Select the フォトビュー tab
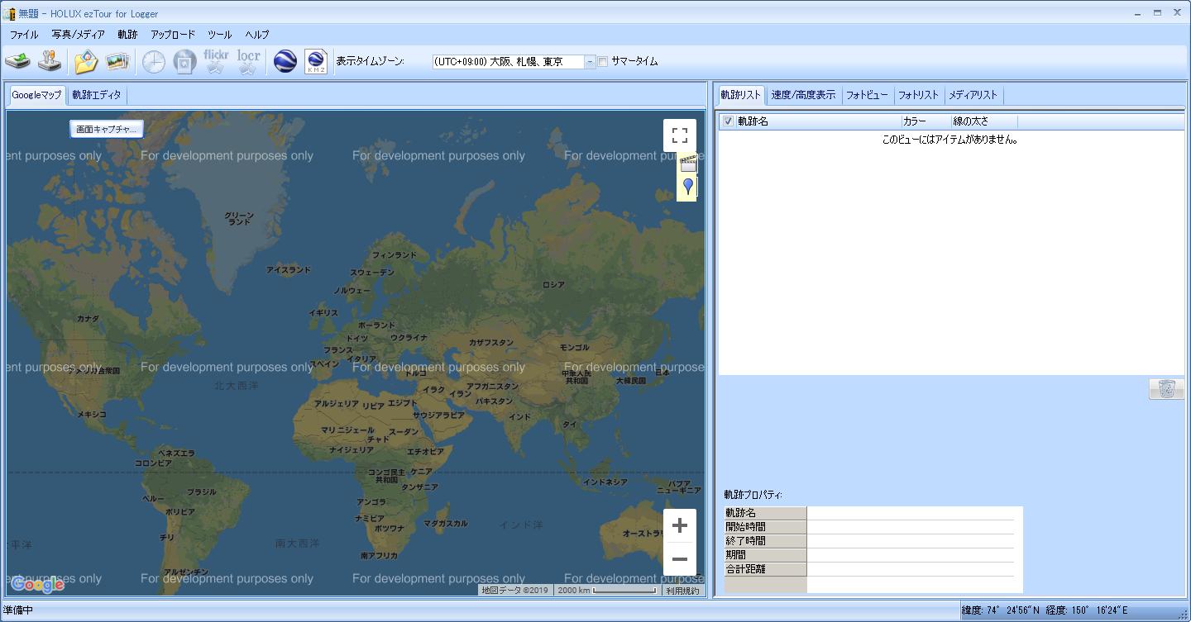Viewport: 1191px width, 622px height. click(867, 95)
